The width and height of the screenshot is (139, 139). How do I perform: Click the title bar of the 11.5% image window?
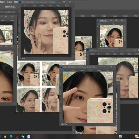(38, 2)
